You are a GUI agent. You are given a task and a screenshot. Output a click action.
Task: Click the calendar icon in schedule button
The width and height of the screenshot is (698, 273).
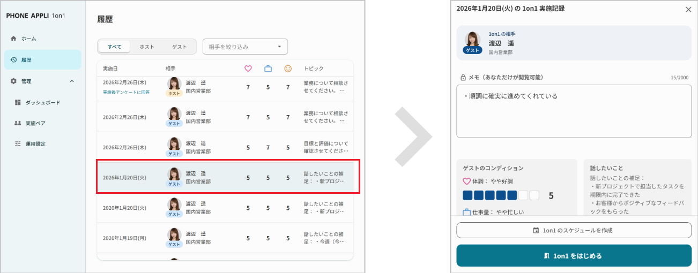(536, 230)
